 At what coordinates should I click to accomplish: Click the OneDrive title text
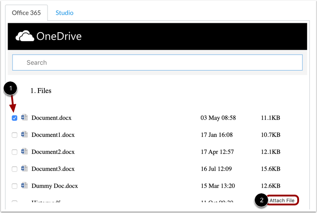pyautogui.click(x=59, y=36)
